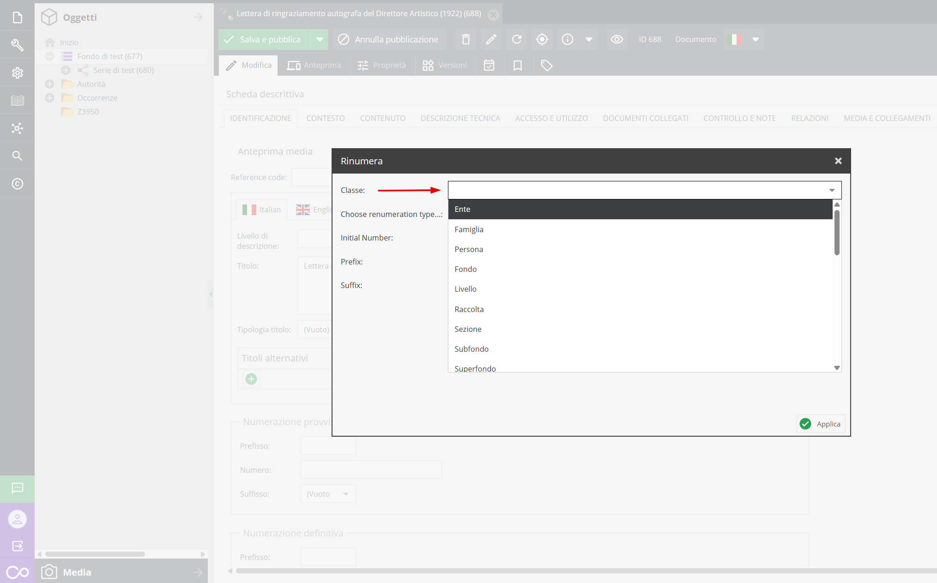Click the refresh reload icon in toolbar
The height and width of the screenshot is (583, 937).
point(517,40)
